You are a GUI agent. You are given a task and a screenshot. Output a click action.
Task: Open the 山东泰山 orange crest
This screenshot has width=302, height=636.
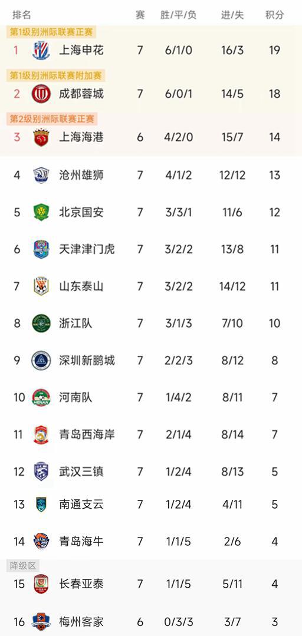41,286
